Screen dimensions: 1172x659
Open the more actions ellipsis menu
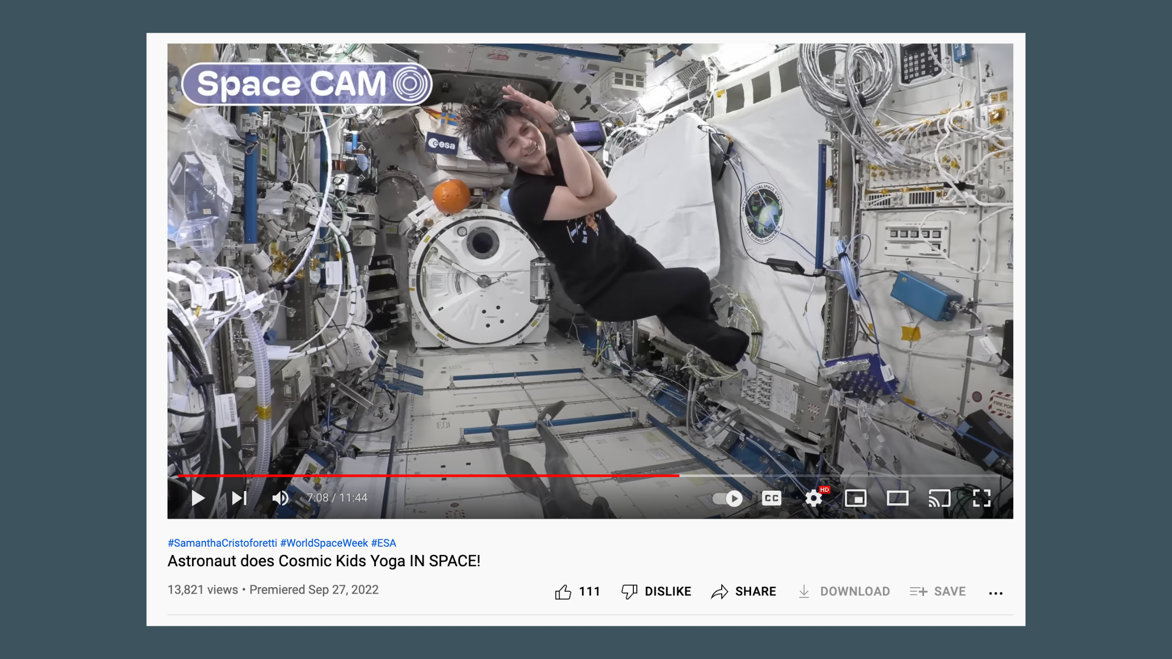996,592
